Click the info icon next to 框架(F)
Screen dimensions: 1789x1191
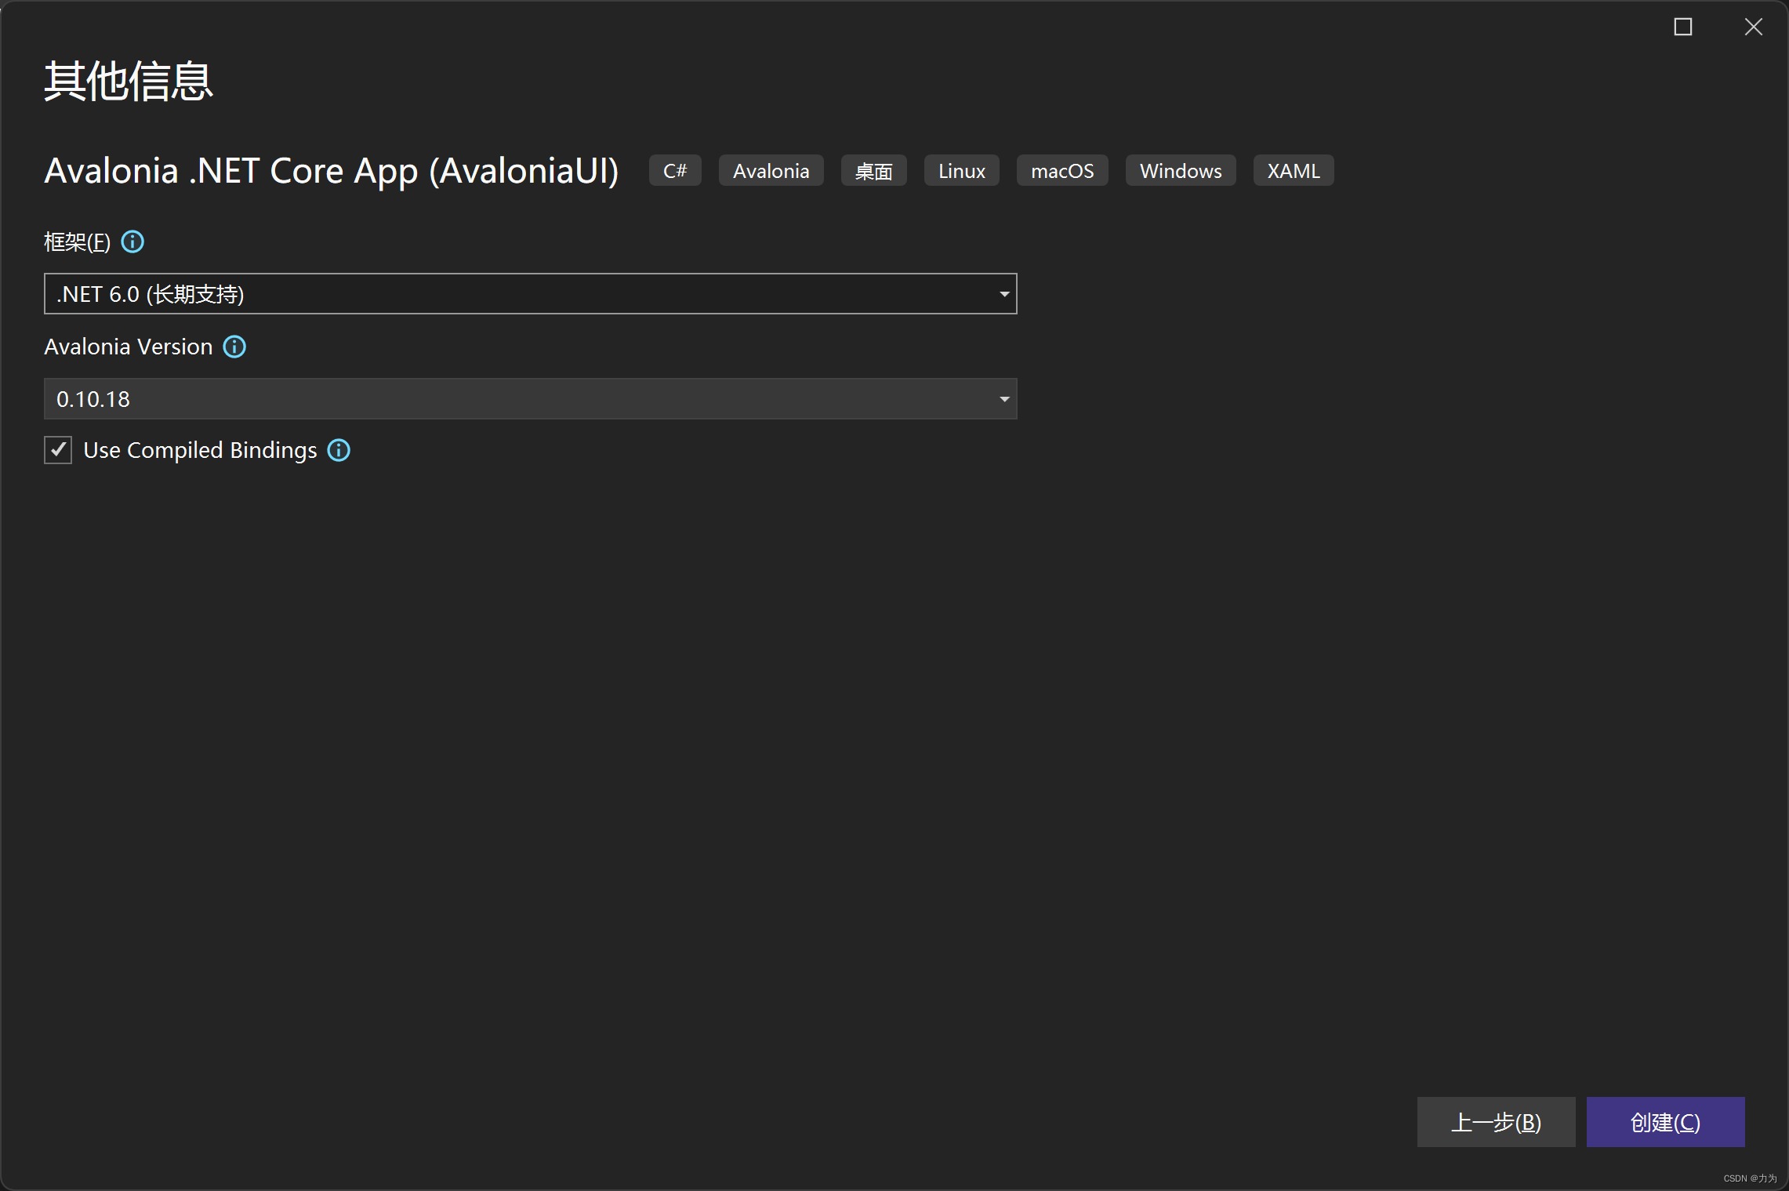click(x=132, y=241)
